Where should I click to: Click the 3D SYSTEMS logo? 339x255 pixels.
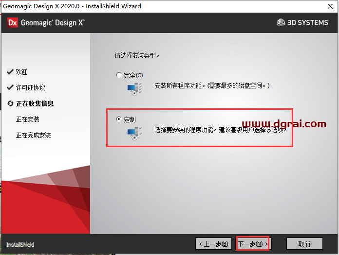click(x=302, y=22)
